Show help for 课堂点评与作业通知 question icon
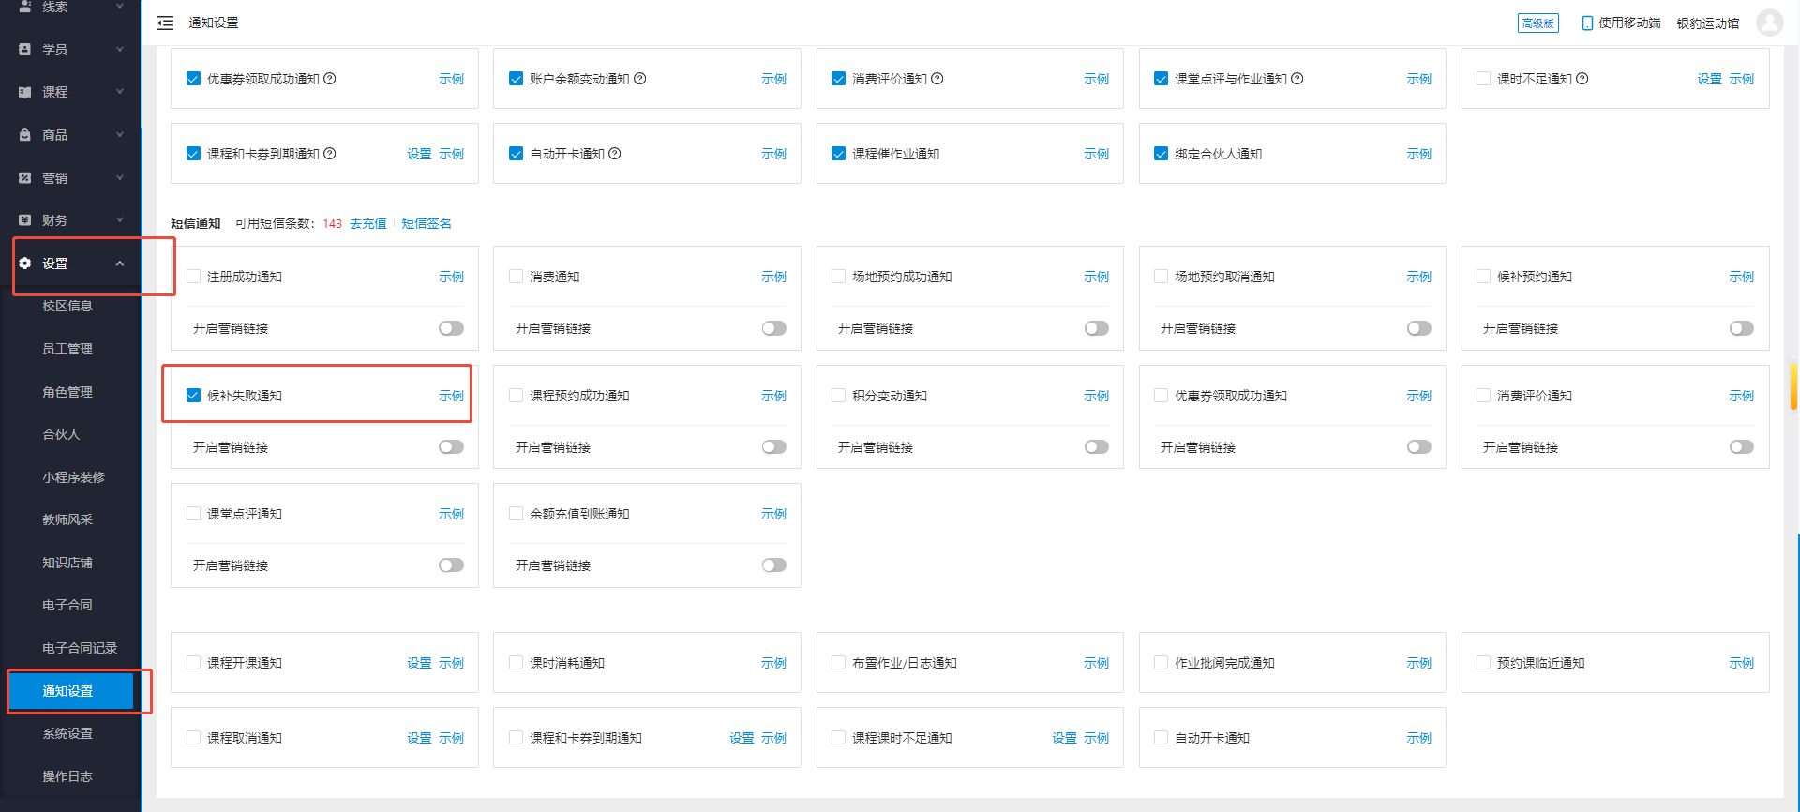This screenshot has width=1800, height=812. (1297, 79)
